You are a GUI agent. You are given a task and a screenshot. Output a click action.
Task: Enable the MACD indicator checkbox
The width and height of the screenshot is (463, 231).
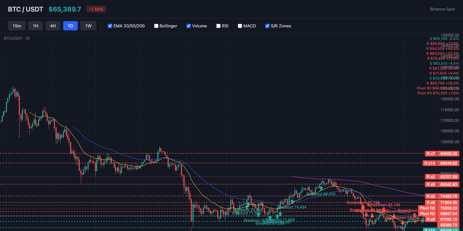[x=240, y=26]
